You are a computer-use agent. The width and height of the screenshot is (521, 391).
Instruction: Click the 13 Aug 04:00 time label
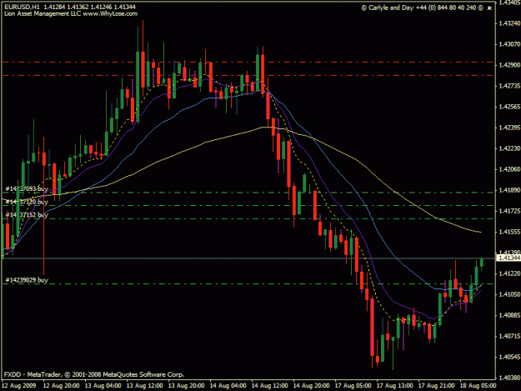[103, 386]
